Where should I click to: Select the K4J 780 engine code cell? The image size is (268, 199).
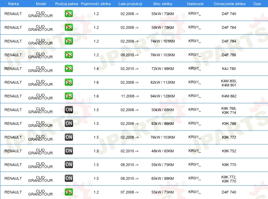tap(229, 69)
